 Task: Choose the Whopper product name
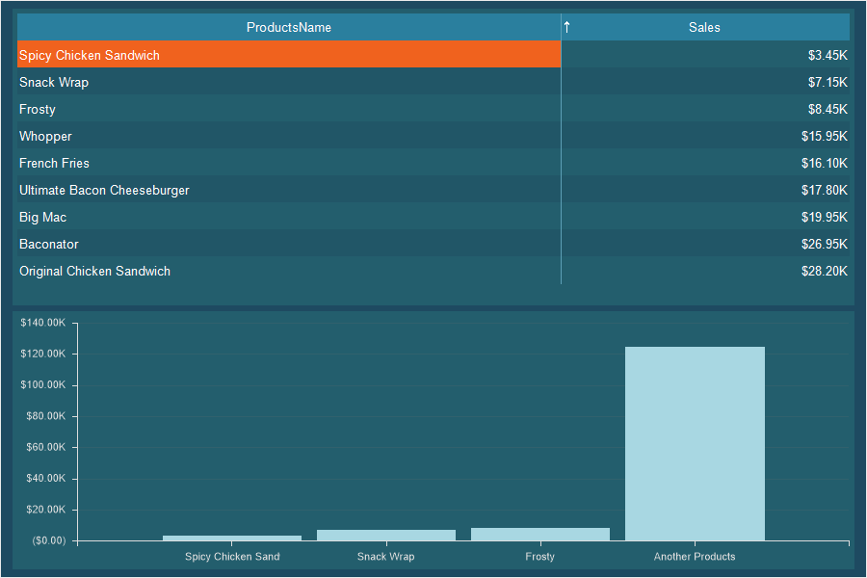click(x=45, y=136)
